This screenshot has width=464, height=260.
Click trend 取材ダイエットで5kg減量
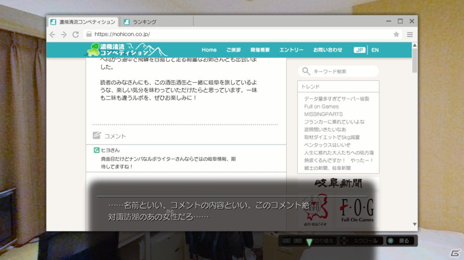click(x=332, y=137)
